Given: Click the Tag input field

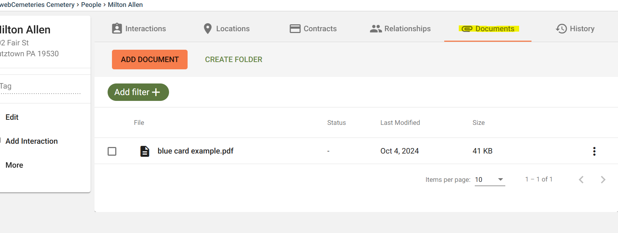Looking at the screenshot, I should [40, 86].
